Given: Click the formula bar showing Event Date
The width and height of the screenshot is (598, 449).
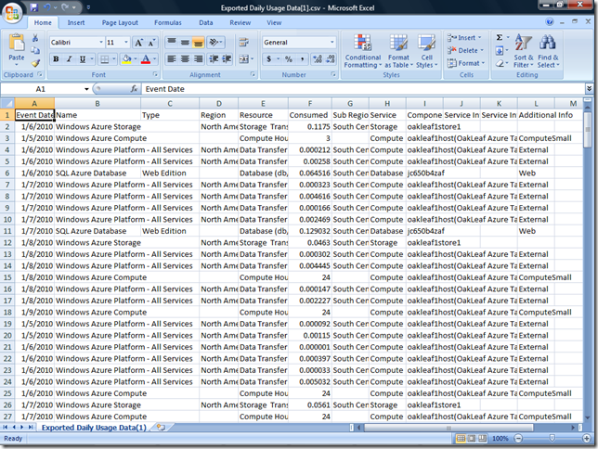Looking at the screenshot, I should click(x=362, y=89).
